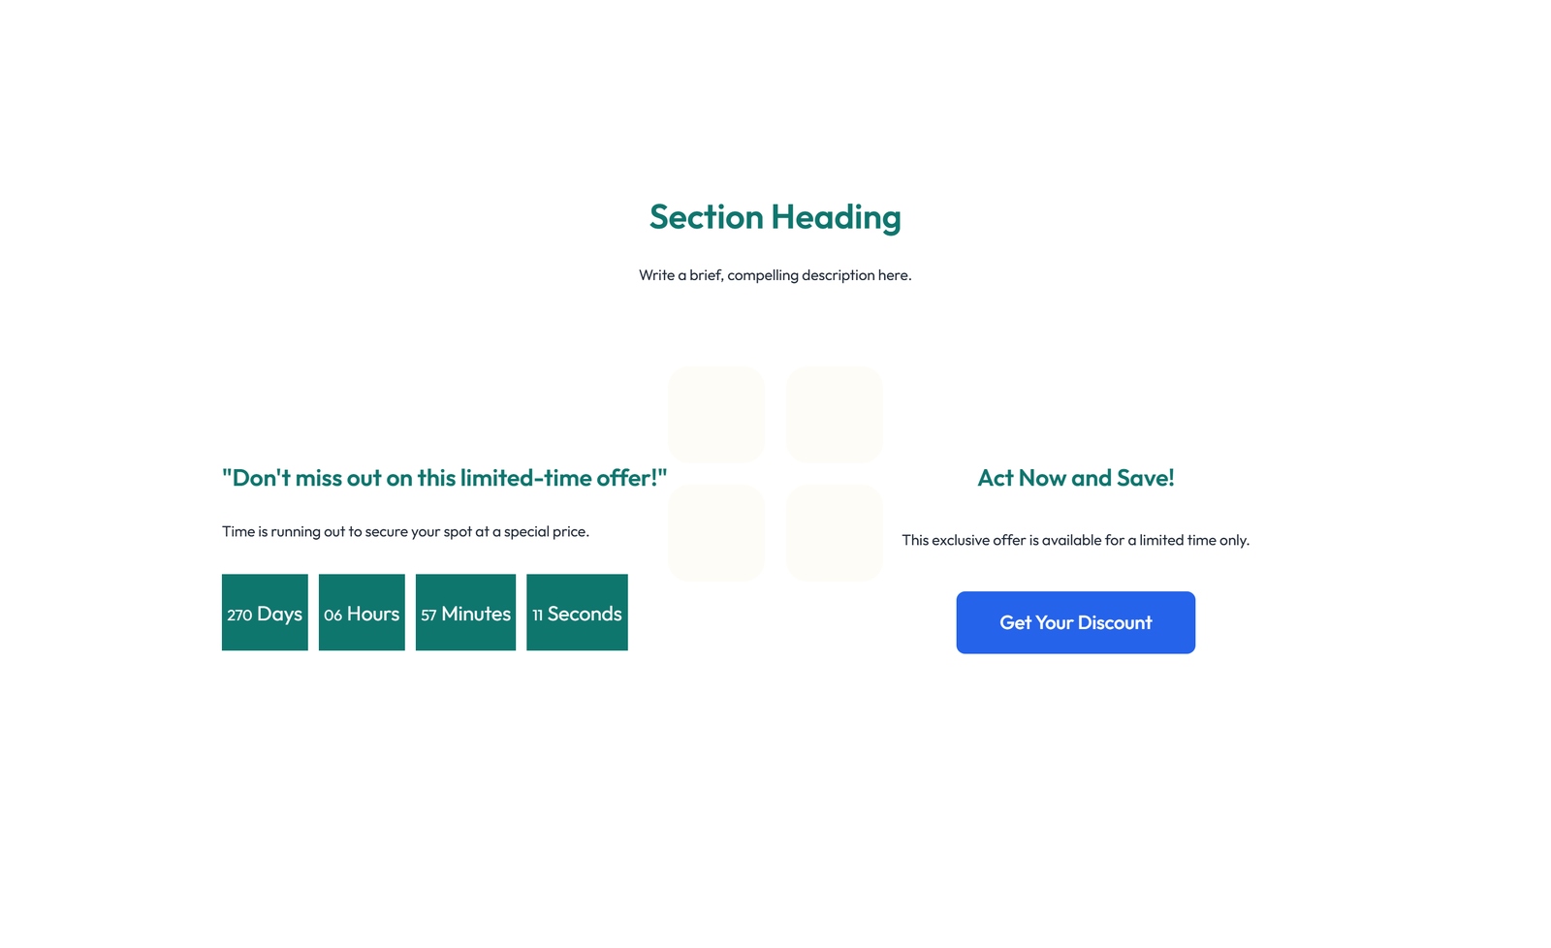Click the 06 Hours countdown tile

(362, 613)
